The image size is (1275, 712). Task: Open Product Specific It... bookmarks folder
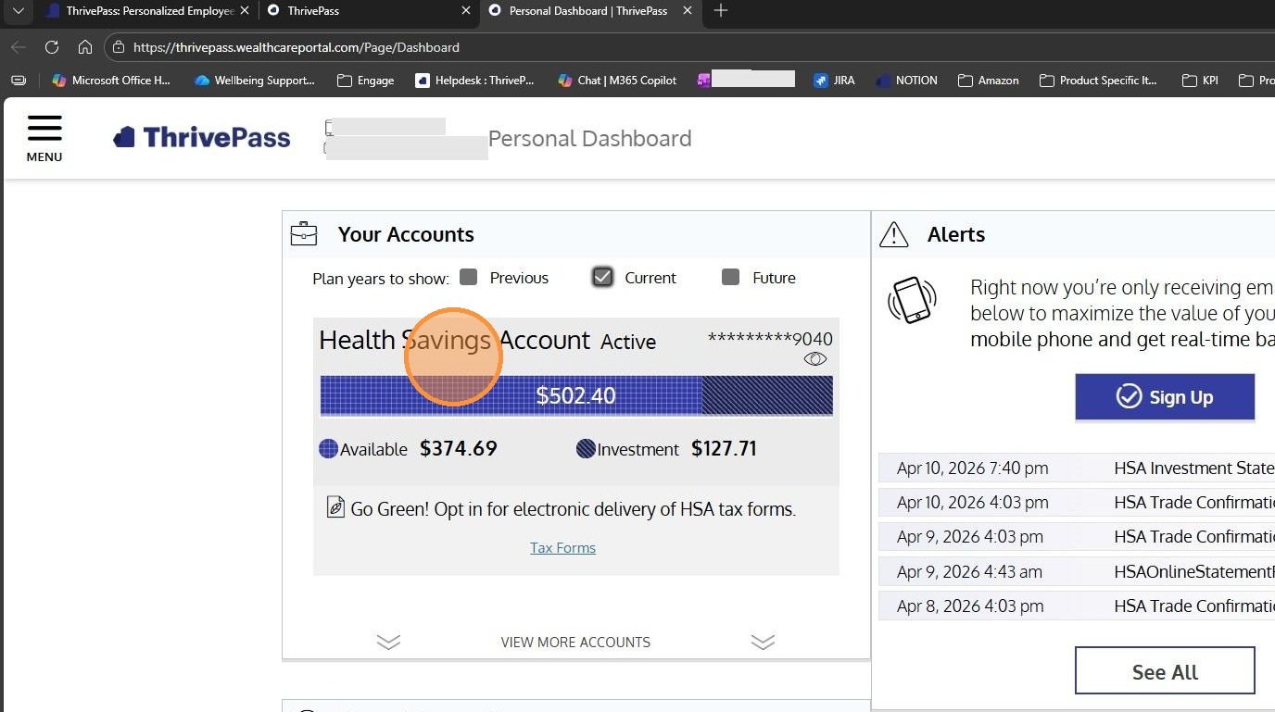click(1098, 81)
